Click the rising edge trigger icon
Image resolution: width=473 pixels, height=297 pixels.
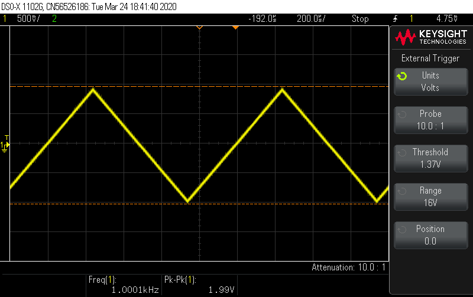point(395,19)
